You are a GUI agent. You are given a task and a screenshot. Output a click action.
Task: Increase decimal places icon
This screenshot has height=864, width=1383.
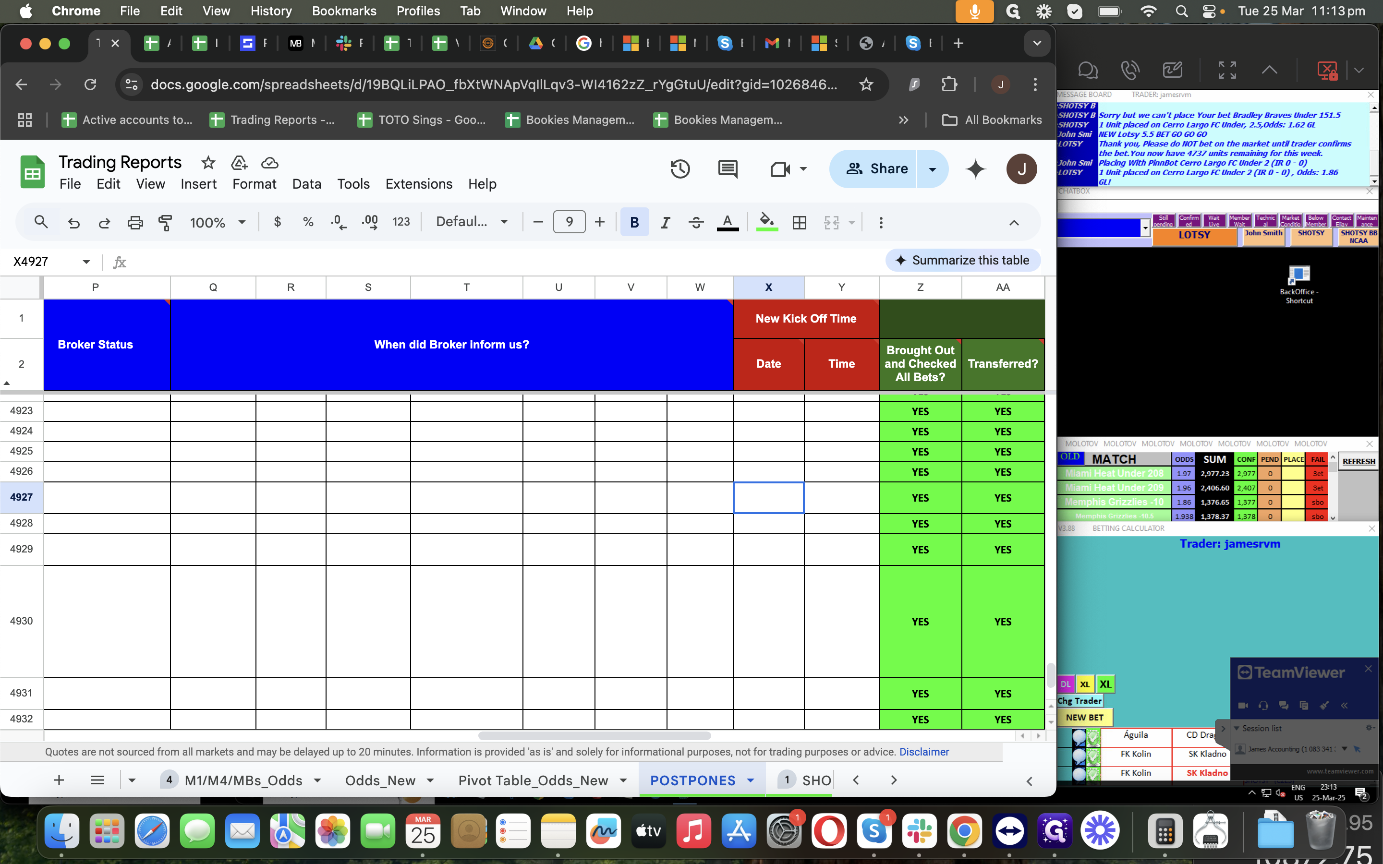click(370, 222)
